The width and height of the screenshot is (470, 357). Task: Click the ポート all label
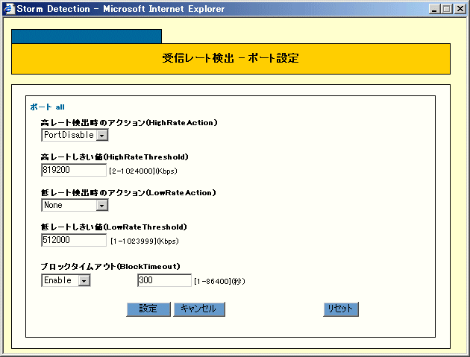pyautogui.click(x=47, y=107)
